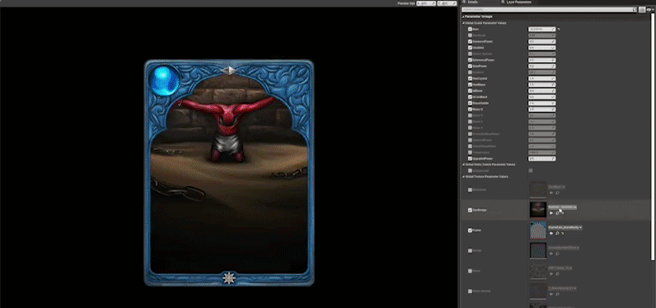Toggle Burn parameter override checkbox
656x308 pixels.
coord(471,30)
